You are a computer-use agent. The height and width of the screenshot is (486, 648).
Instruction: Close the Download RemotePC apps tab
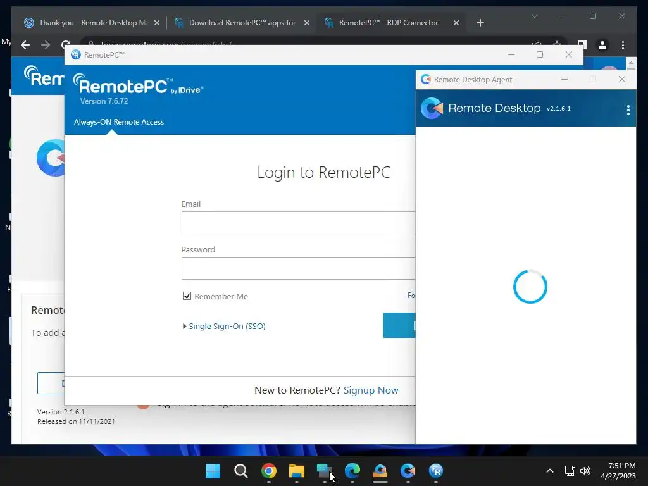tap(307, 23)
